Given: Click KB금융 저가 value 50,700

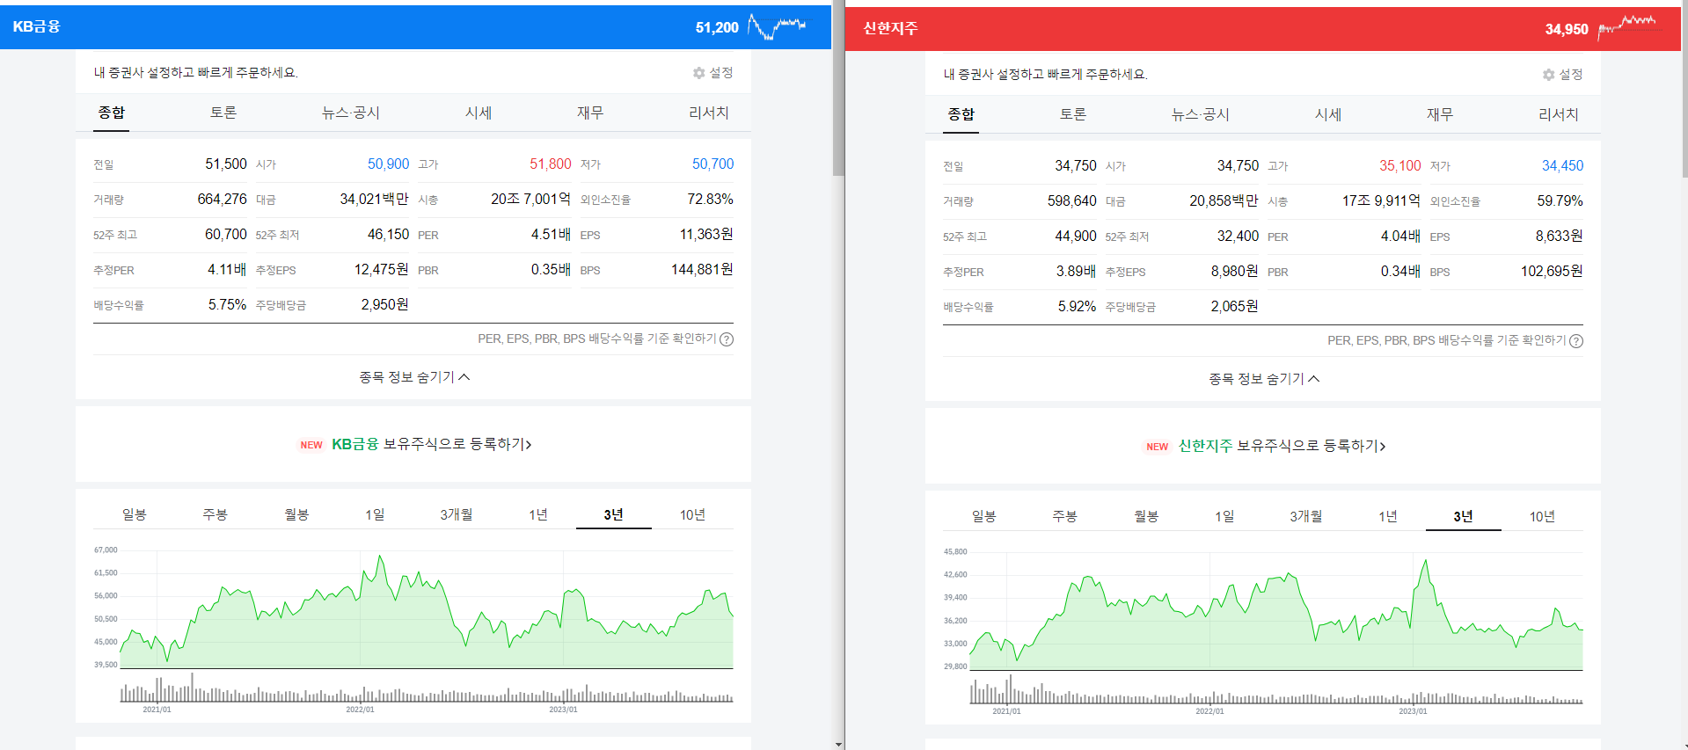Looking at the screenshot, I should (712, 164).
